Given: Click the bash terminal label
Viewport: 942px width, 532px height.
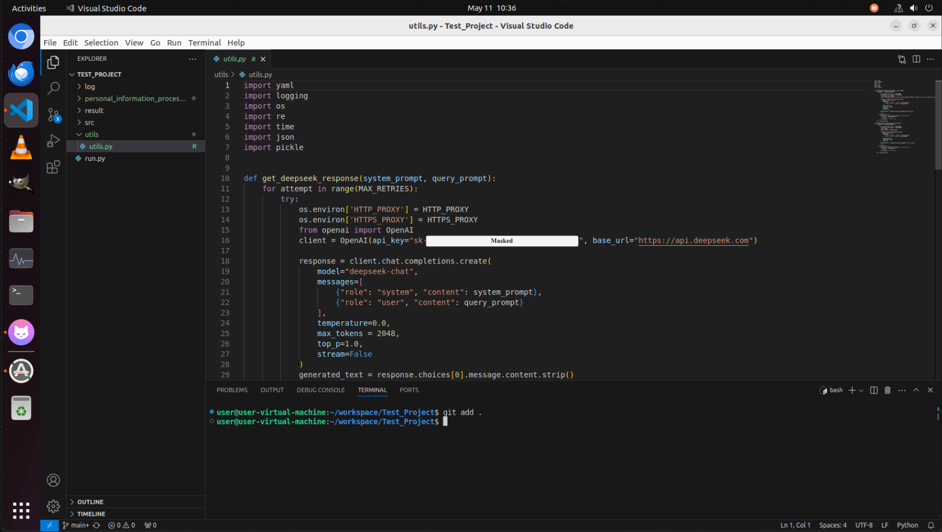Looking at the screenshot, I should click(x=831, y=390).
